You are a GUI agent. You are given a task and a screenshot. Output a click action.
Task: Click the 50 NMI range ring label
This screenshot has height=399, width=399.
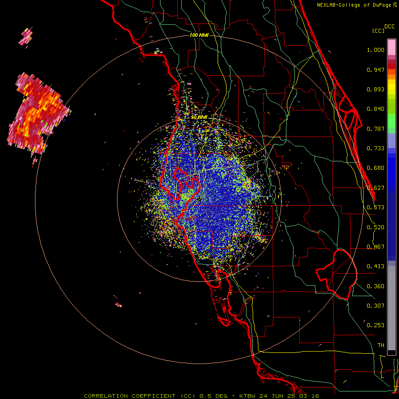click(199, 117)
